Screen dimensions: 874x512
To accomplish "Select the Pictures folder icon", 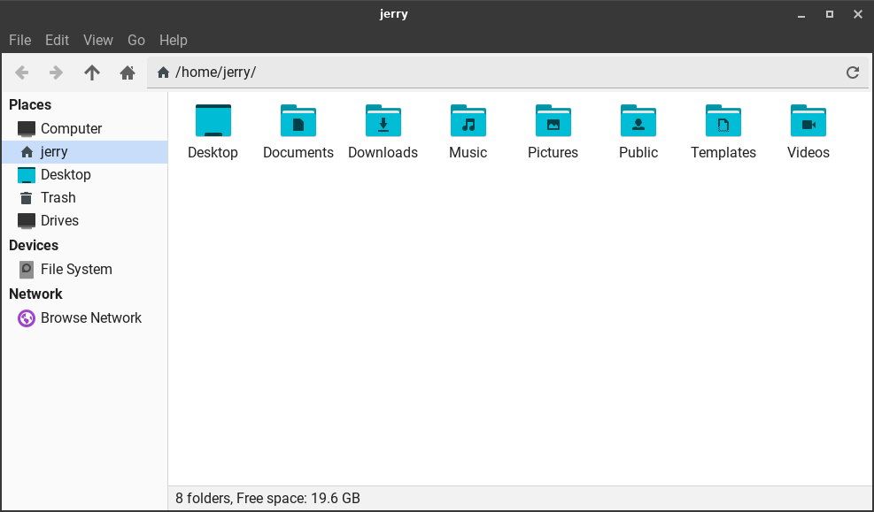I will pos(553,121).
